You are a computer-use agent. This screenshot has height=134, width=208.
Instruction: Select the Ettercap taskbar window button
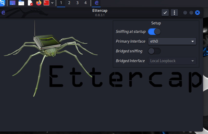coord(96,3)
